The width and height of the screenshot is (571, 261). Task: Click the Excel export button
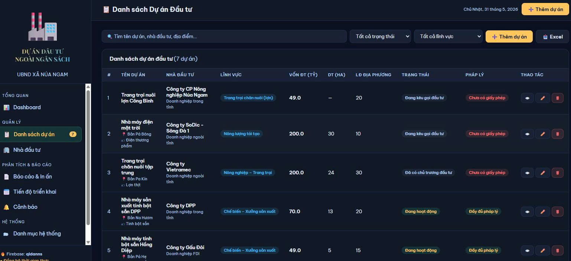552,37
